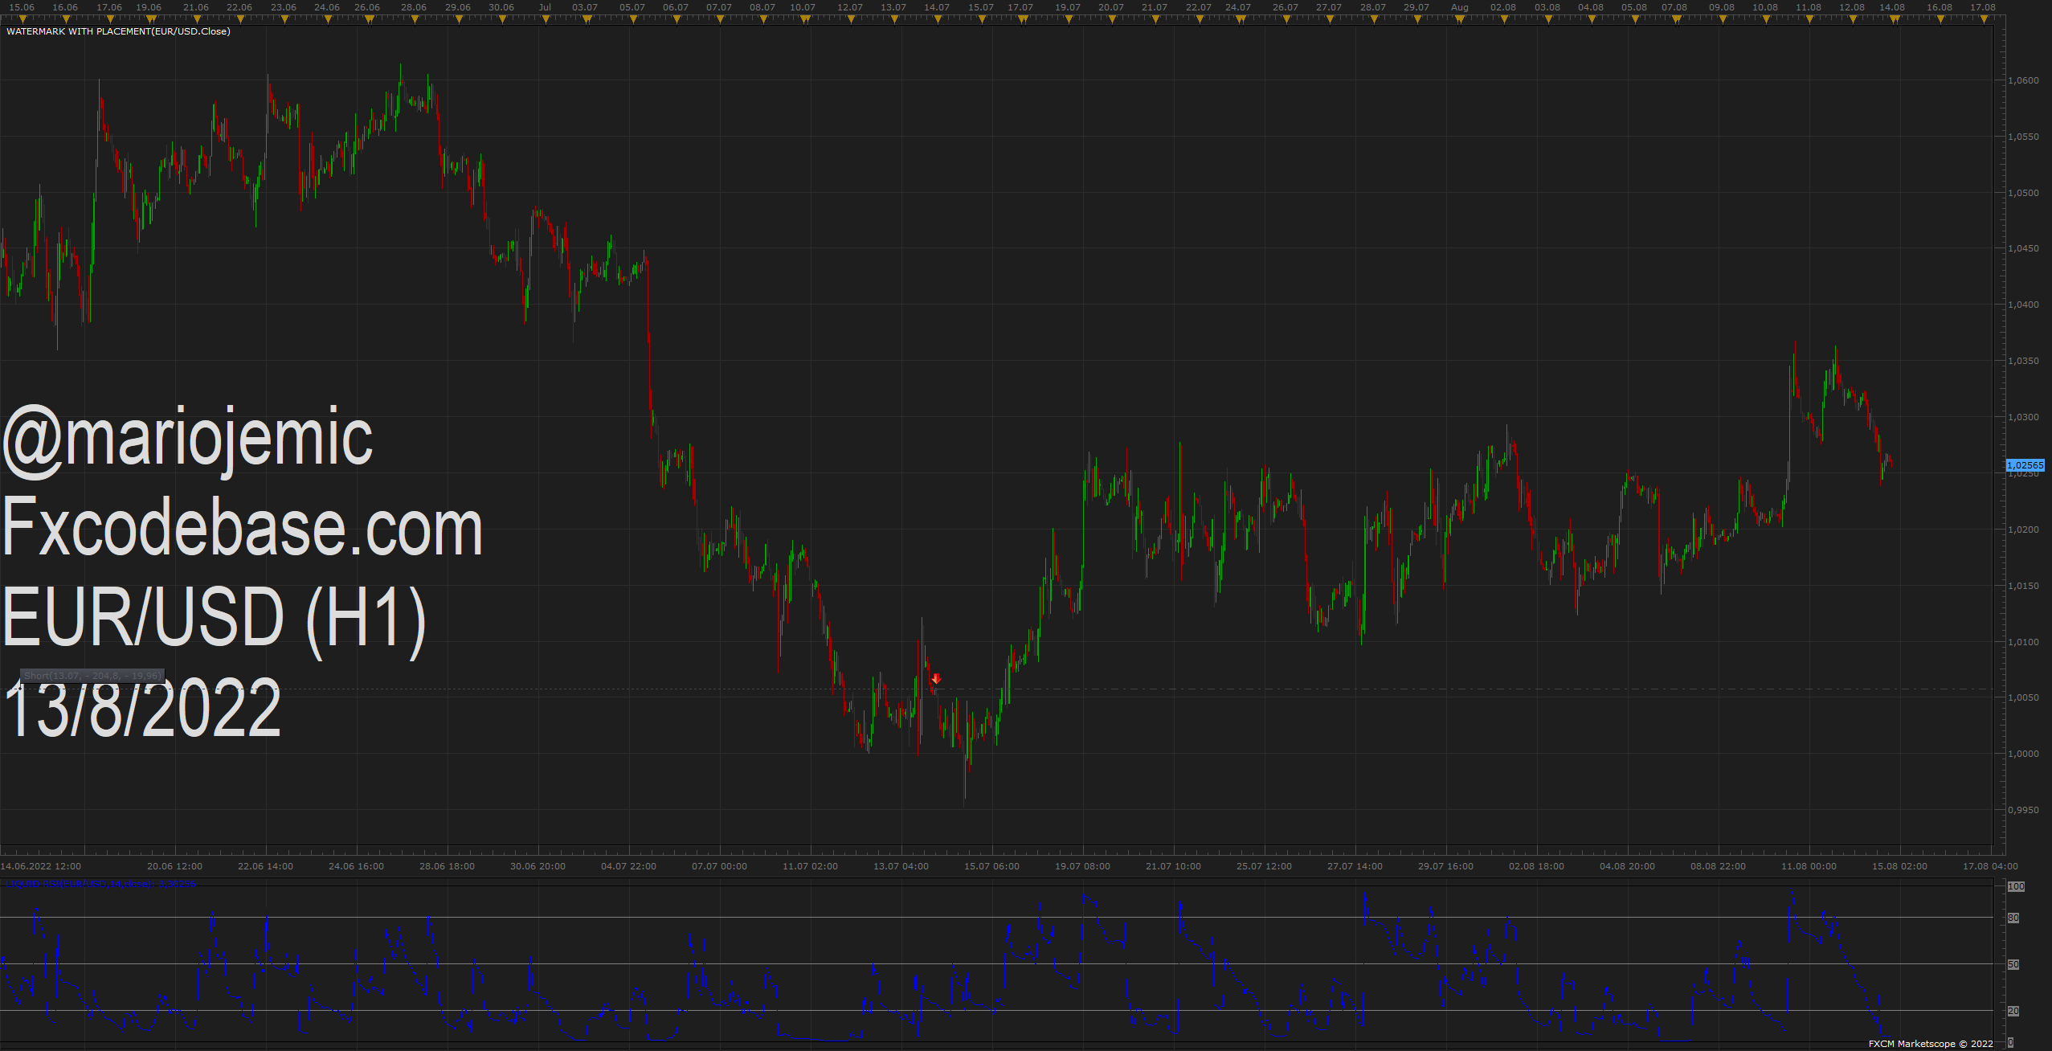Viewport: 2052px width, 1051px height.
Task: Click the yellow day marker under 04.08
Action: 1591,19
